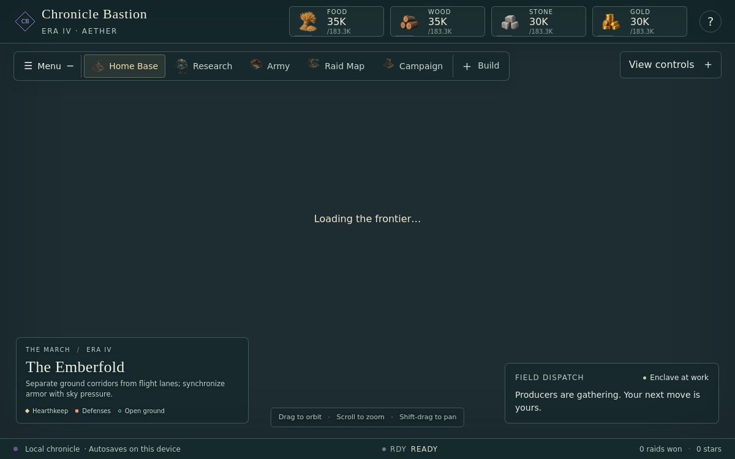This screenshot has height=459, width=735.
Task: Switch to the Raid Map tab
Action: click(336, 66)
